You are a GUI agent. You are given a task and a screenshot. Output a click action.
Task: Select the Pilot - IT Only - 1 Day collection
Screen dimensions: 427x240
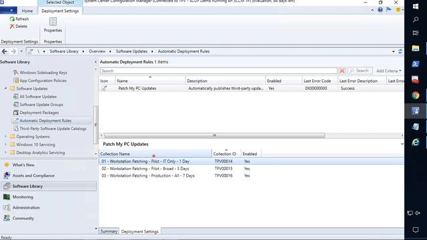pyautogui.click(x=252, y=161)
